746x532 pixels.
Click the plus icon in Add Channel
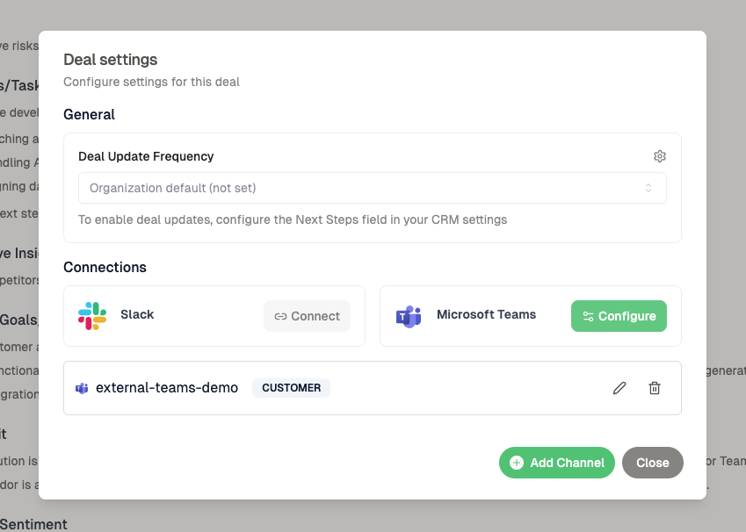[517, 463]
